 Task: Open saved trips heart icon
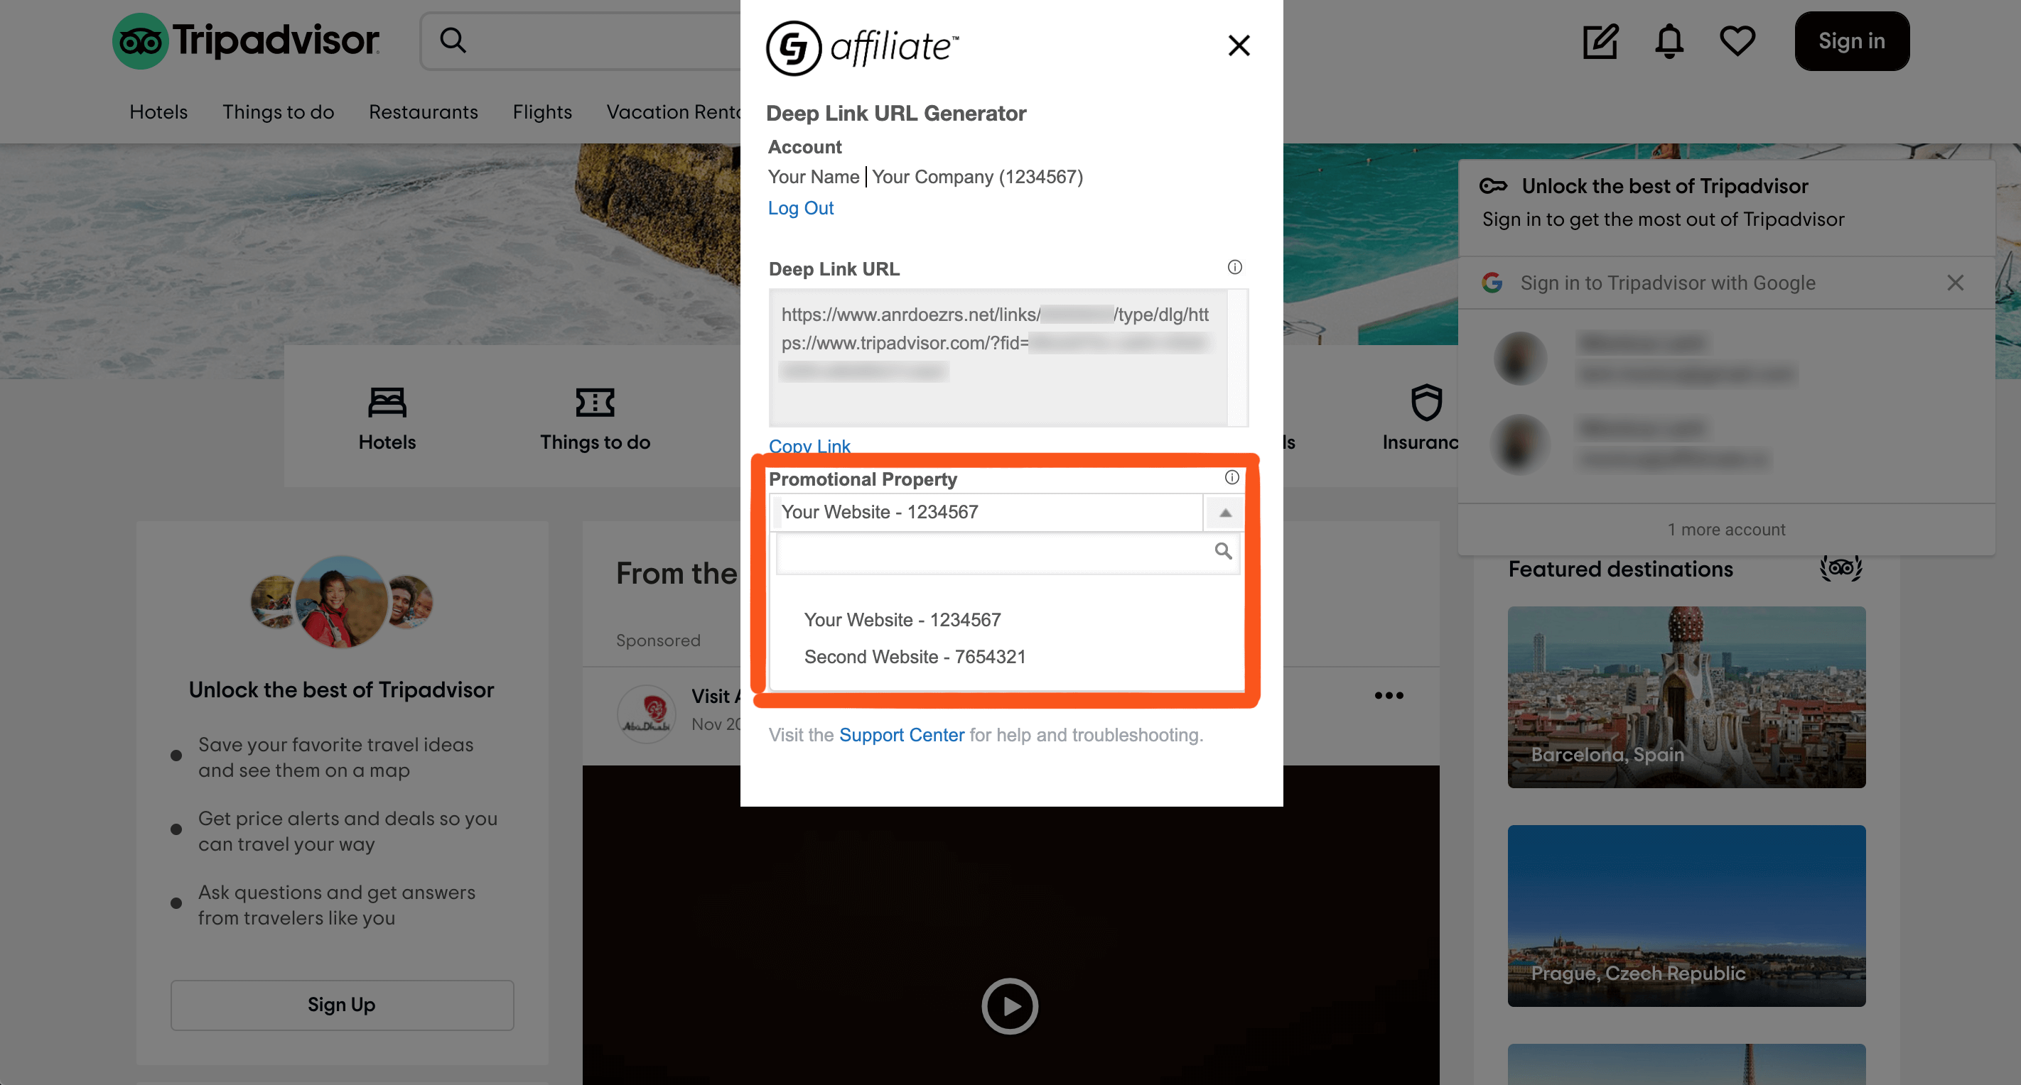(1737, 40)
